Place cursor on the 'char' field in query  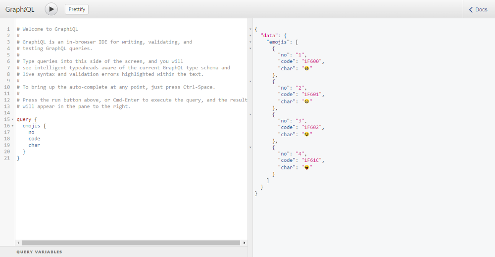click(34, 145)
